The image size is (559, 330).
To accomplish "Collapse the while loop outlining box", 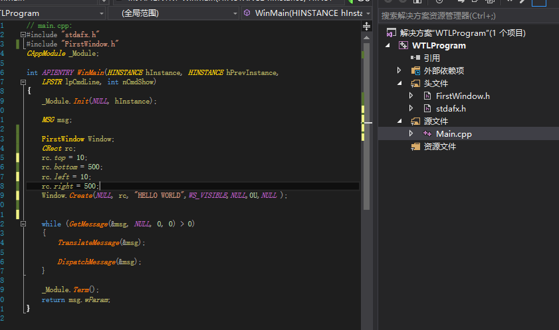I will click(x=23, y=224).
